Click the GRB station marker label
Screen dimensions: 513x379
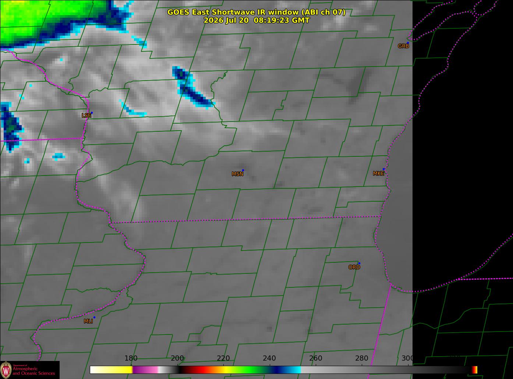point(403,46)
